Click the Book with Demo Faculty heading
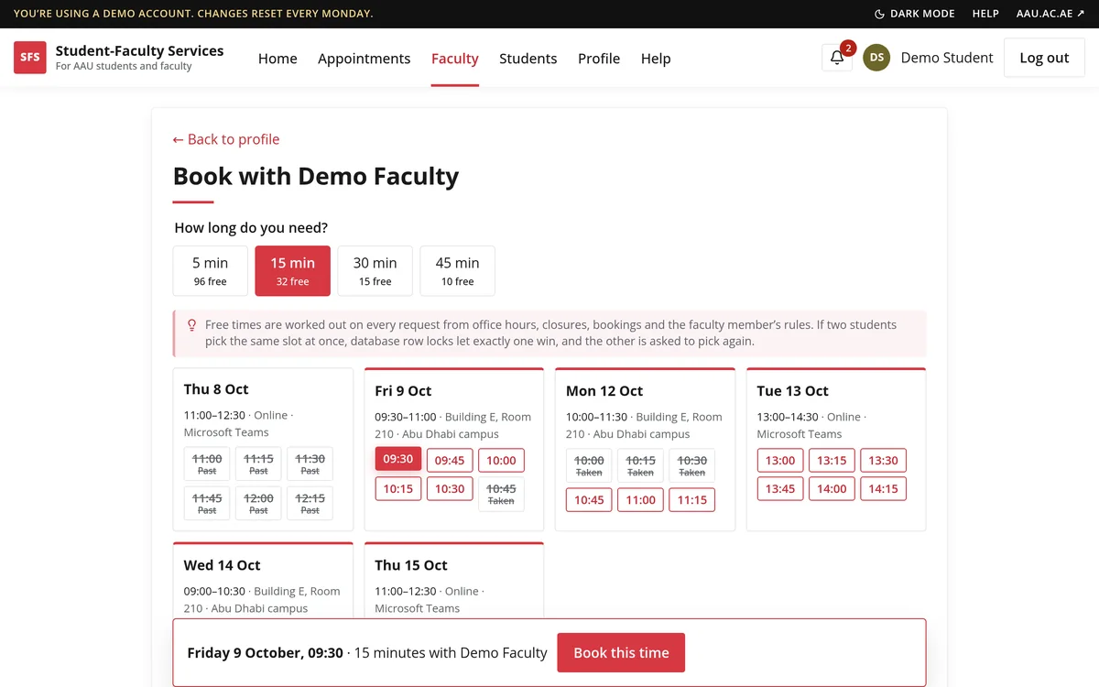Screen dimensions: 1099x687 (316, 176)
